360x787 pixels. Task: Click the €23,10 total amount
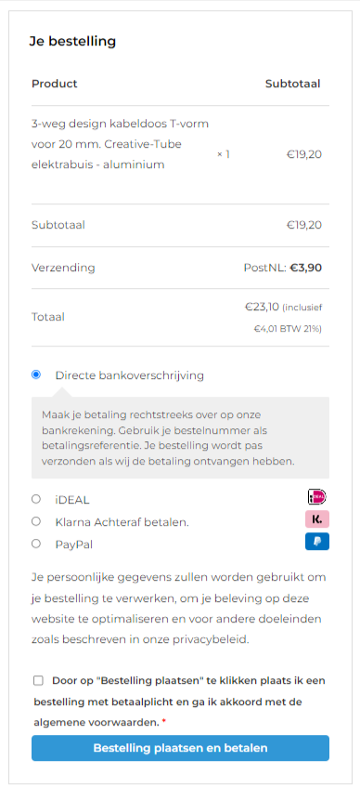(262, 307)
